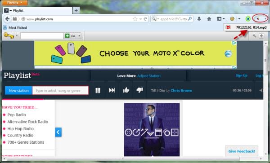
Task: Bookmark this page with the star
Action: 135,19
